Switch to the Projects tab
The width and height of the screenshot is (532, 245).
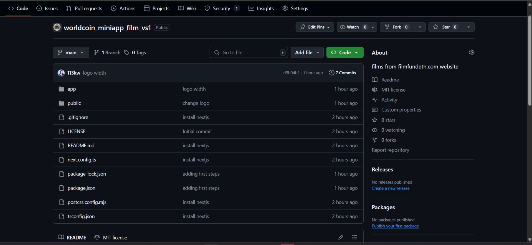157,8
